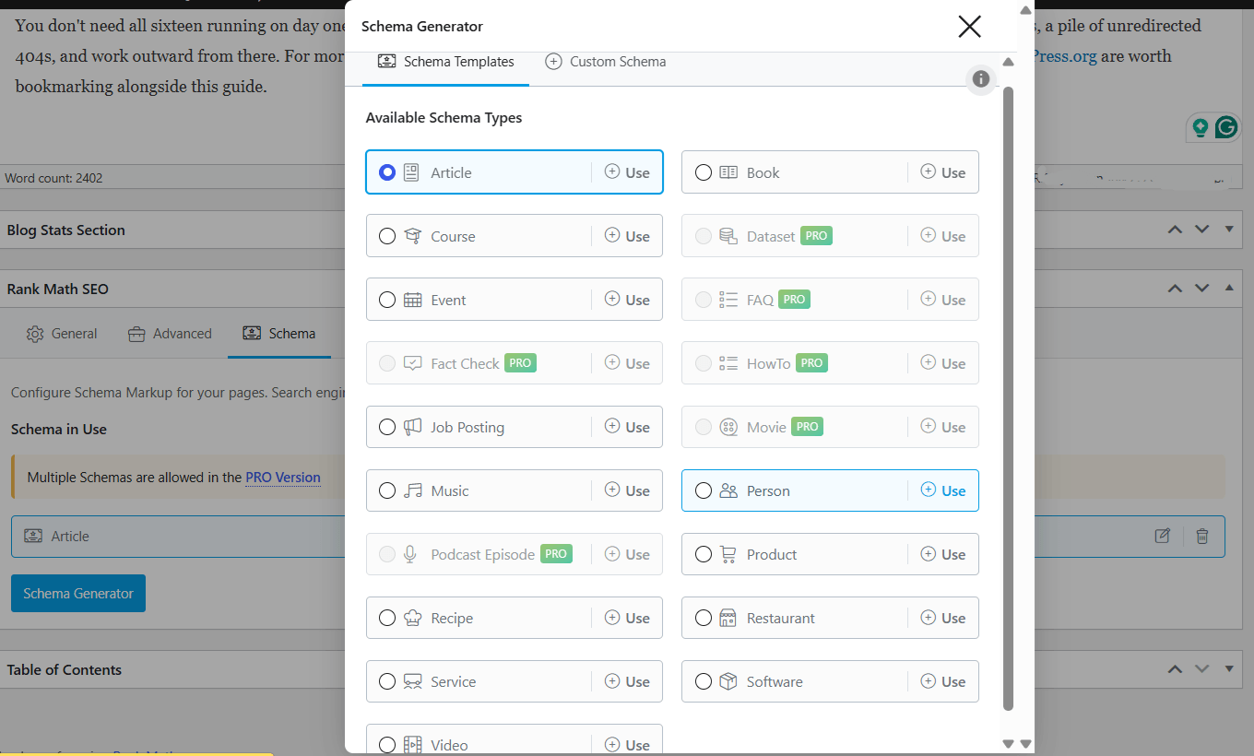Image resolution: width=1254 pixels, height=756 pixels.
Task: Click the FAQ list icon
Action: (728, 300)
